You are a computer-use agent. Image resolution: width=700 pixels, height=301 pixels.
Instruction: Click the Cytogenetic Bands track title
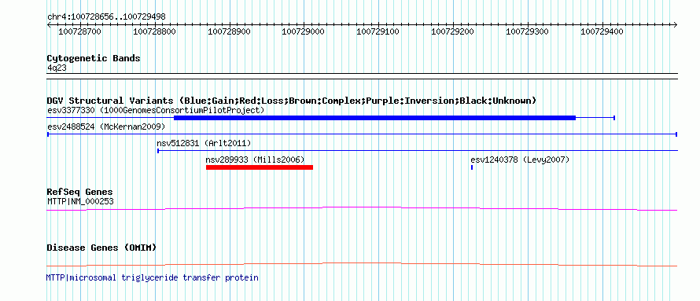[x=94, y=58]
